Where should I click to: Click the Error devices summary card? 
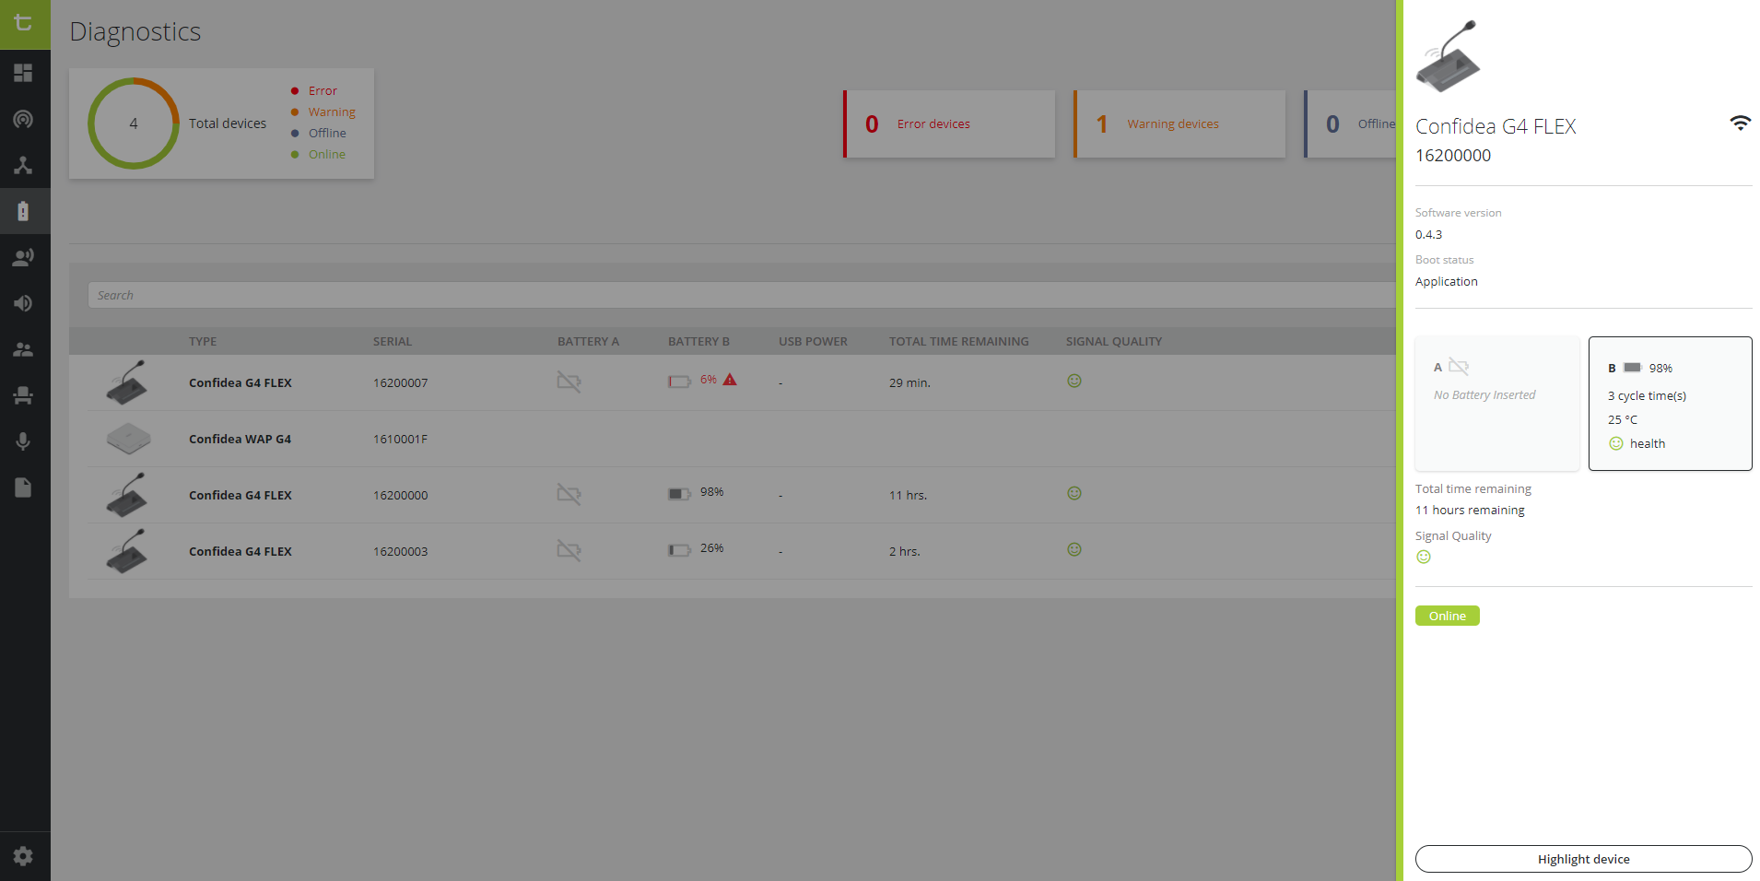coord(949,124)
